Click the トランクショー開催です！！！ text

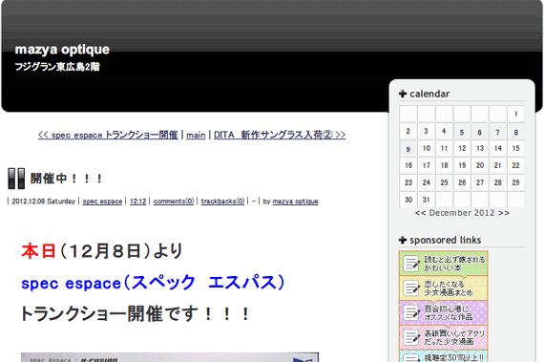coord(135,313)
